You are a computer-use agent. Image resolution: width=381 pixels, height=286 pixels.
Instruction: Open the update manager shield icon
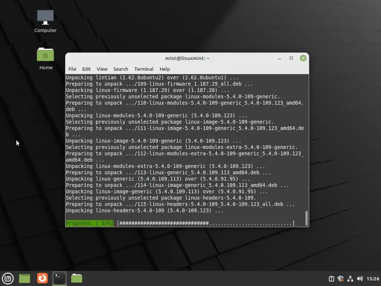[x=341, y=279]
